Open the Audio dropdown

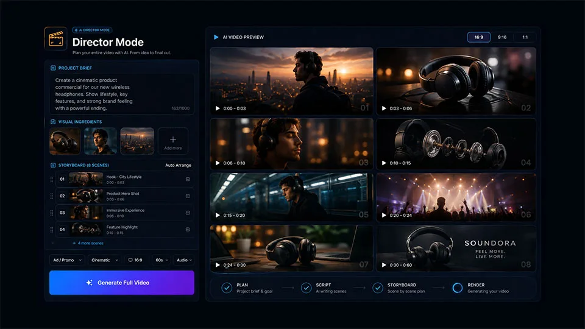tap(184, 260)
